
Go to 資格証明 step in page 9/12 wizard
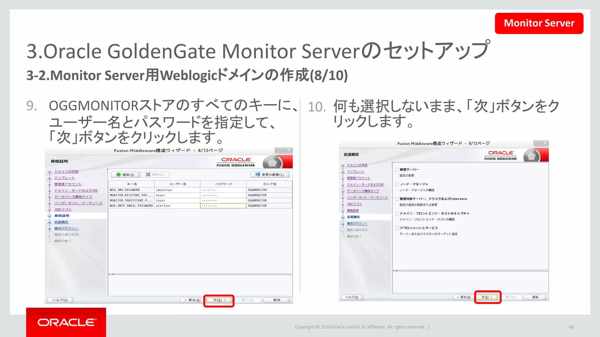353,211
